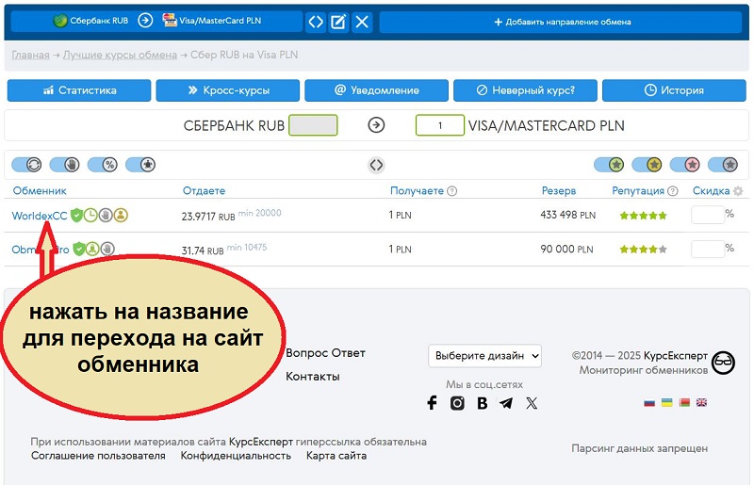
Task: Click the green shield icon in ObmenPro row
Action: pos(79,249)
